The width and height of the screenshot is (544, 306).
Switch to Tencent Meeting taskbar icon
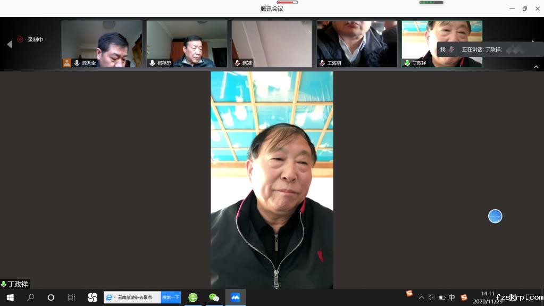click(x=235, y=297)
